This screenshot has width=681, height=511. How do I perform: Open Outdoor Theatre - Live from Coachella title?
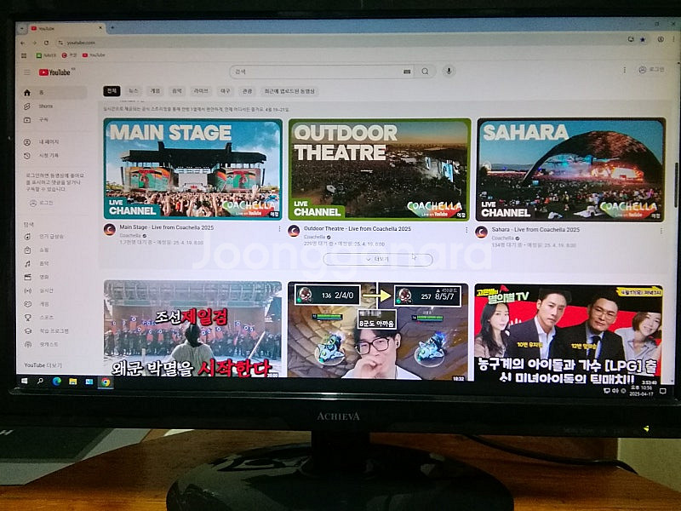click(x=357, y=228)
